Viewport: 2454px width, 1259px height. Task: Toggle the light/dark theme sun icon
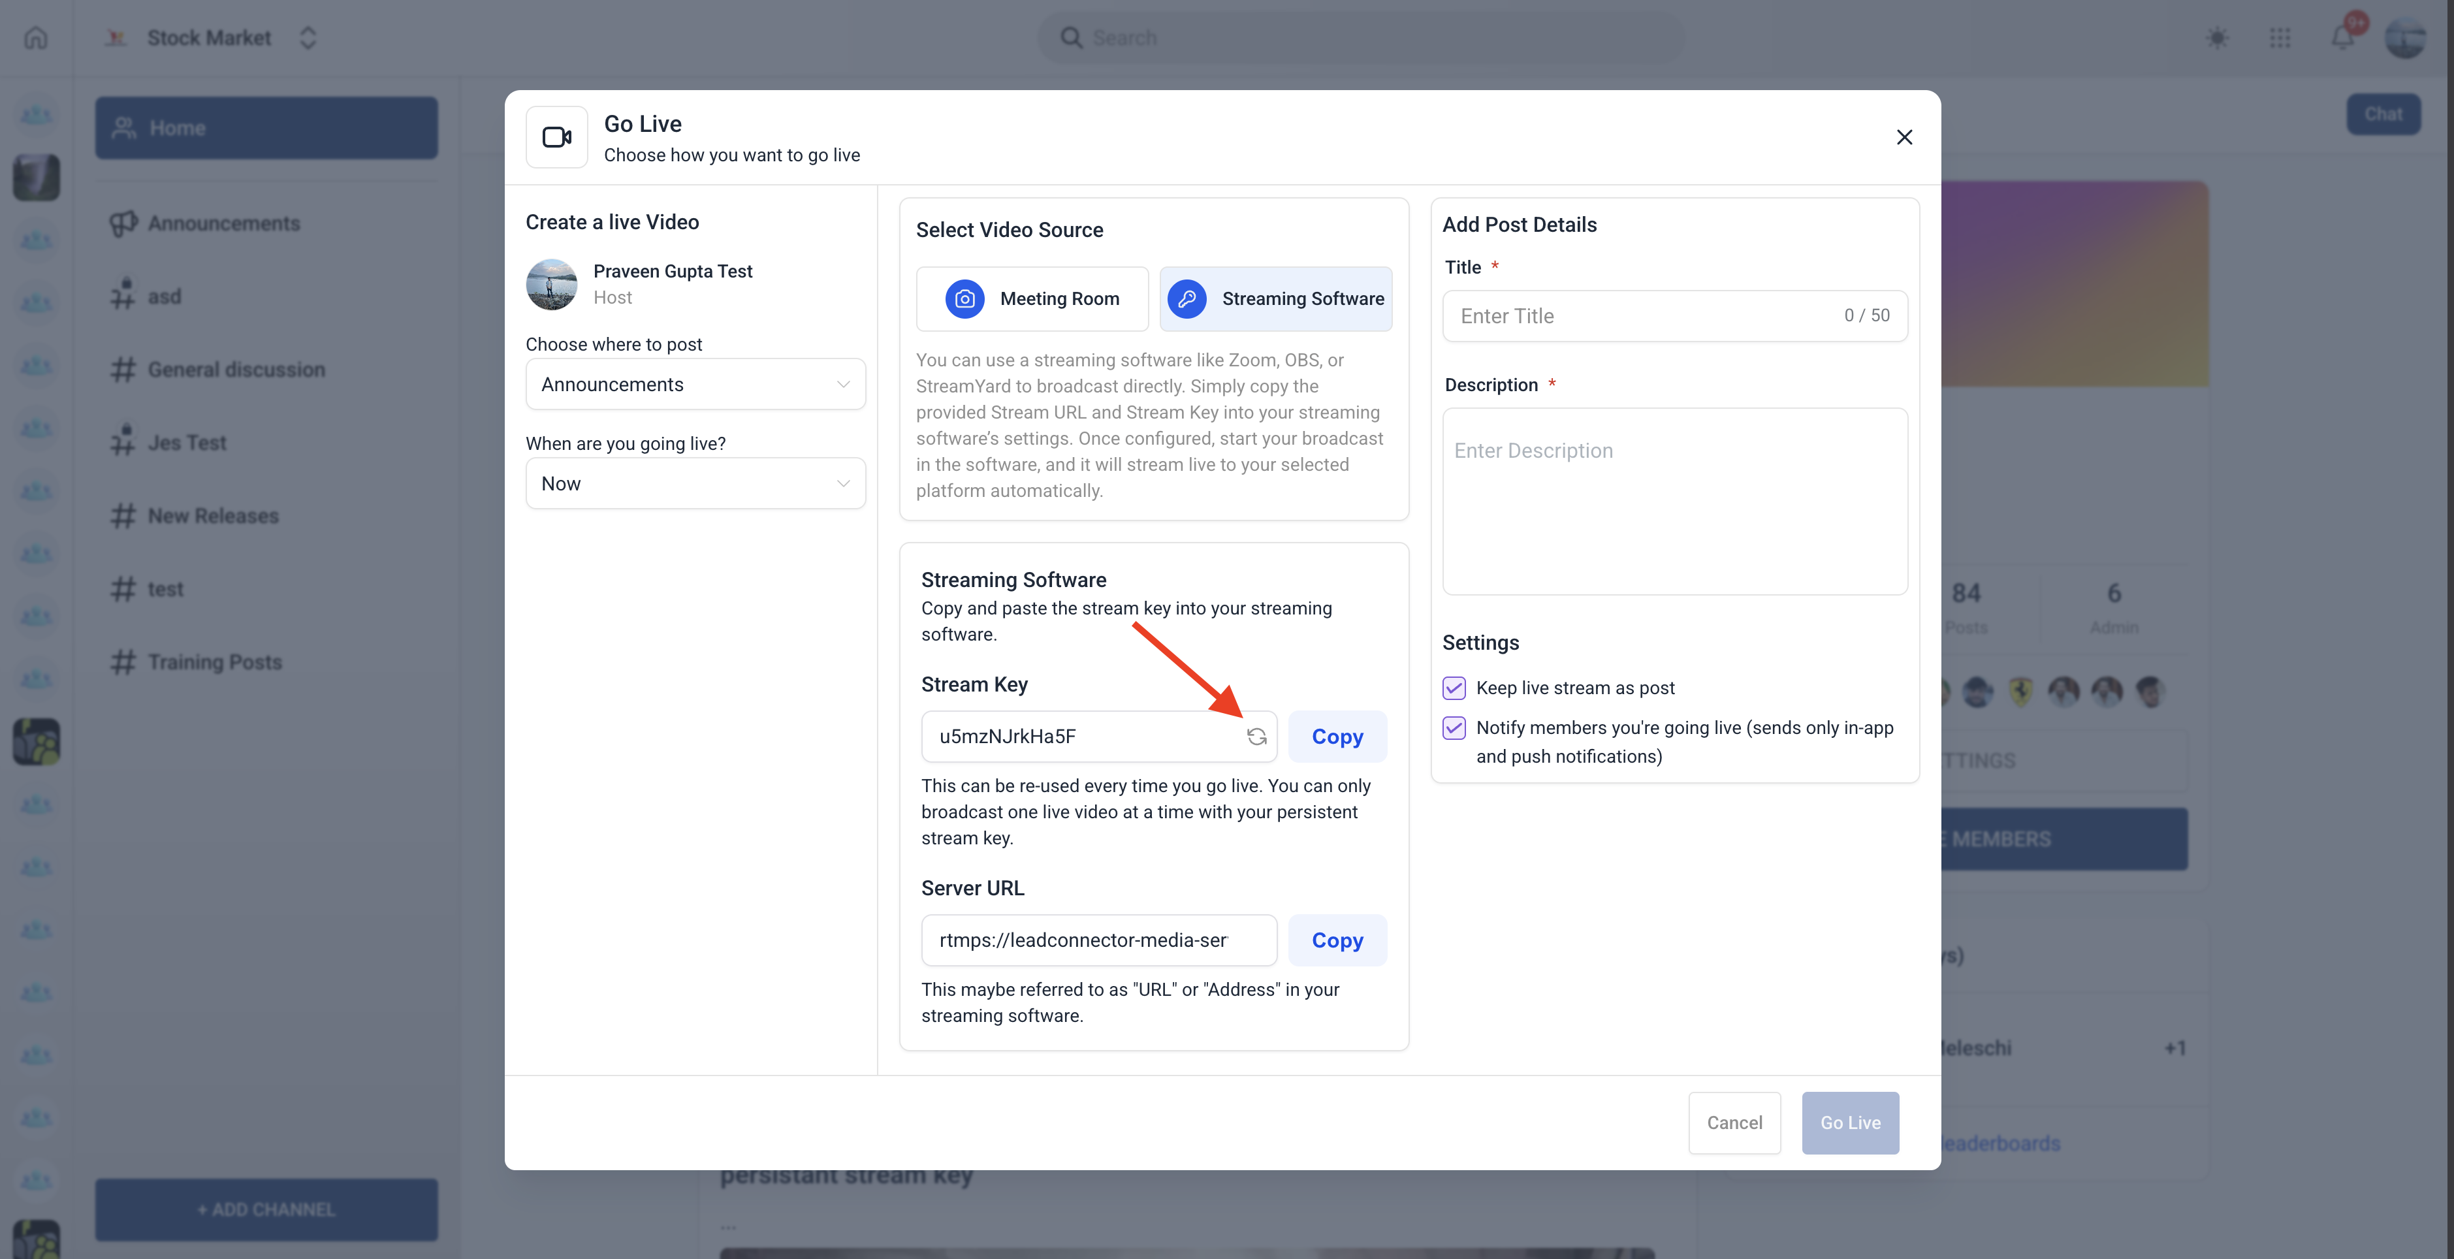pos(2217,38)
